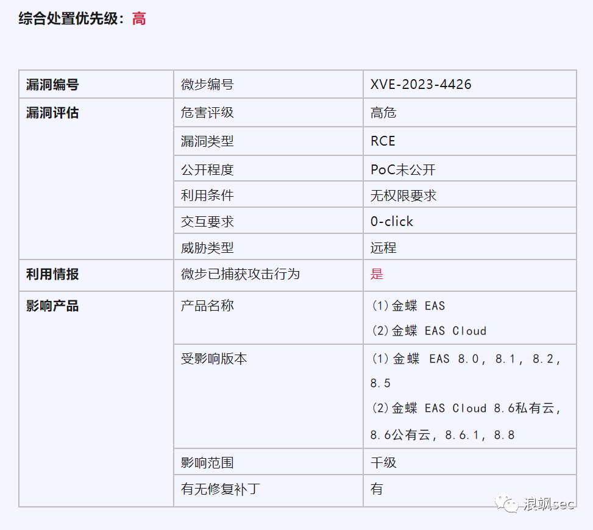The height and width of the screenshot is (530, 593).
Task: Click the 危害评级 label
Action: 207,113
